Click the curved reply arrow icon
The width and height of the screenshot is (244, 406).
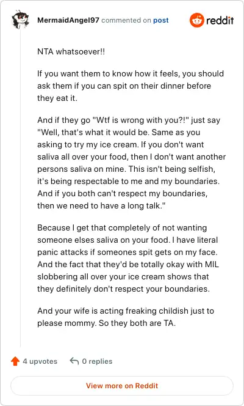point(74,361)
